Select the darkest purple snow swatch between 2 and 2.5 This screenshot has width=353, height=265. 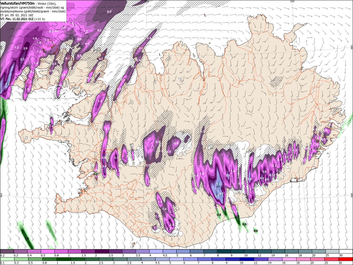click(102, 251)
